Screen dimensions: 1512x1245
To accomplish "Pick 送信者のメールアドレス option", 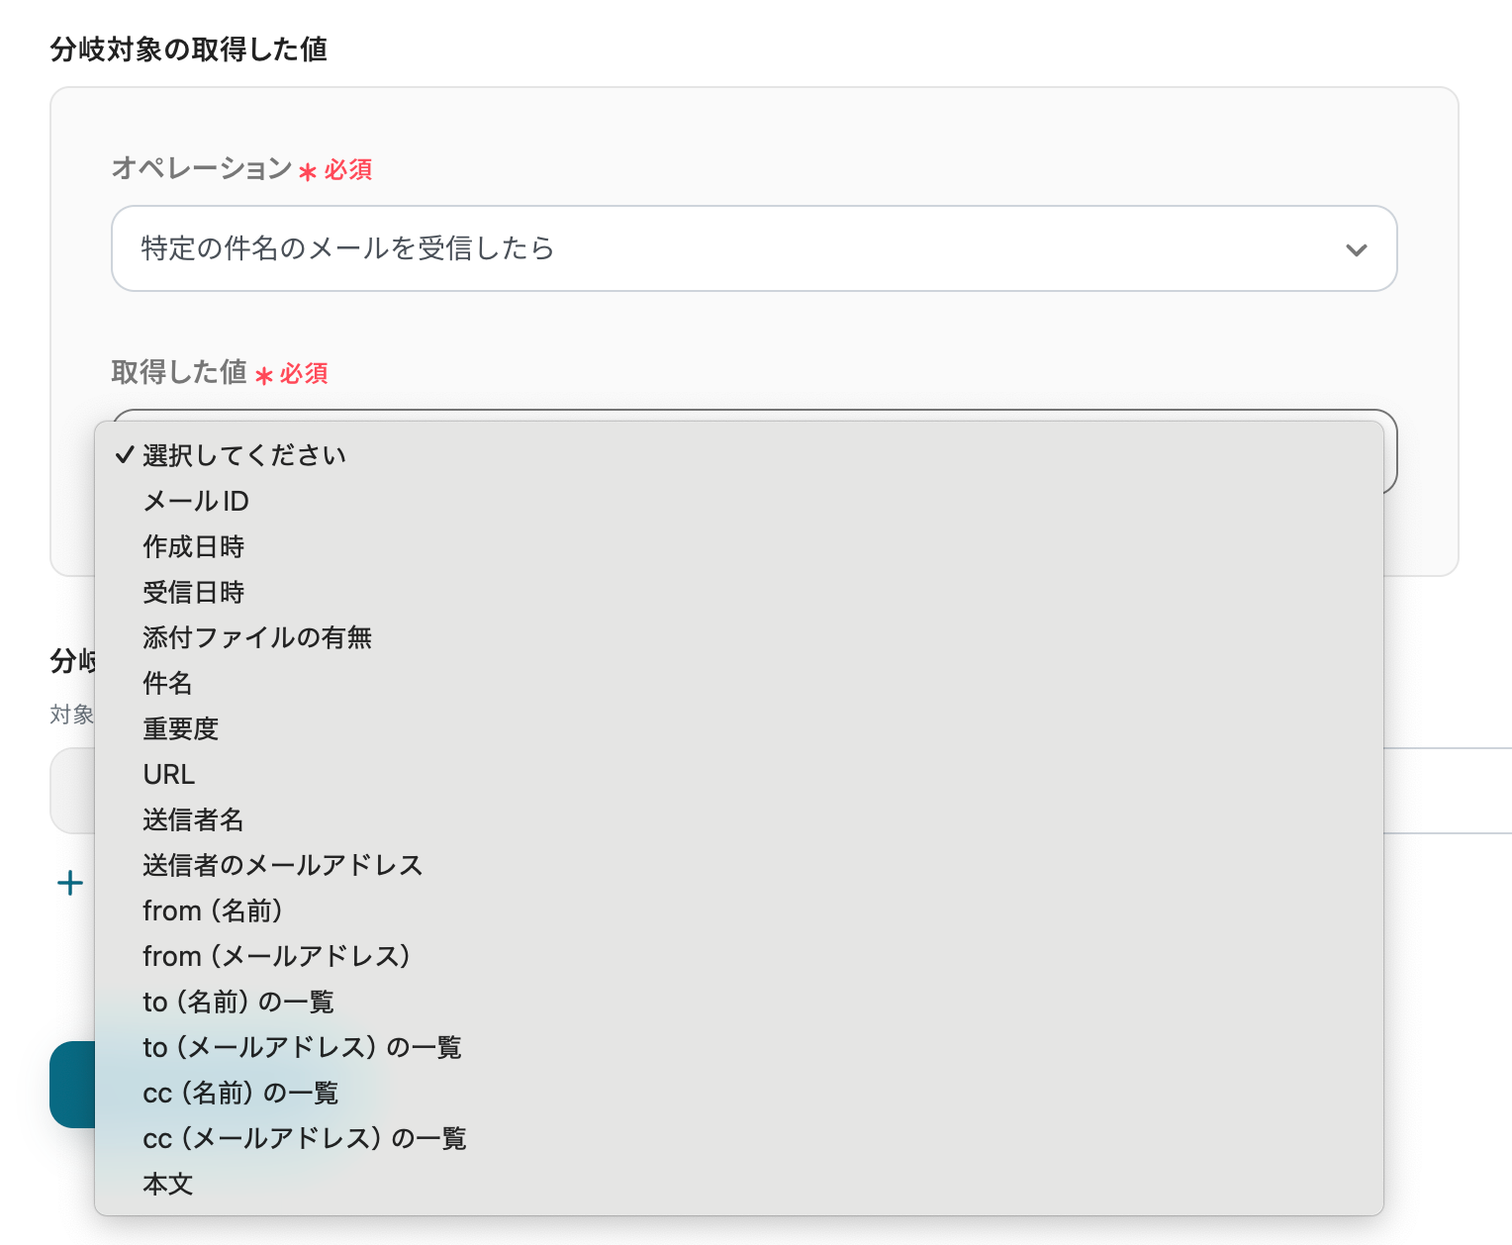I will (x=283, y=865).
